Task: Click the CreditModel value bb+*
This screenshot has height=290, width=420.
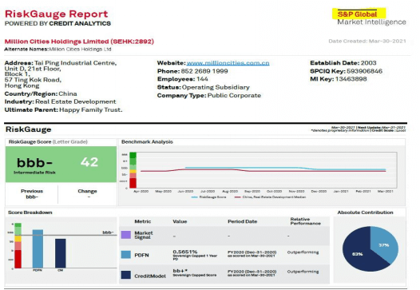Action: (180, 271)
